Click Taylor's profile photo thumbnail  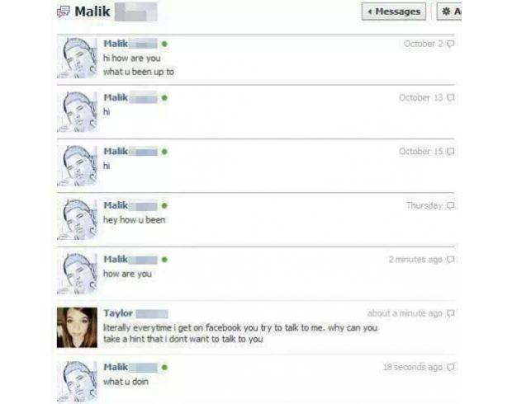tap(77, 327)
